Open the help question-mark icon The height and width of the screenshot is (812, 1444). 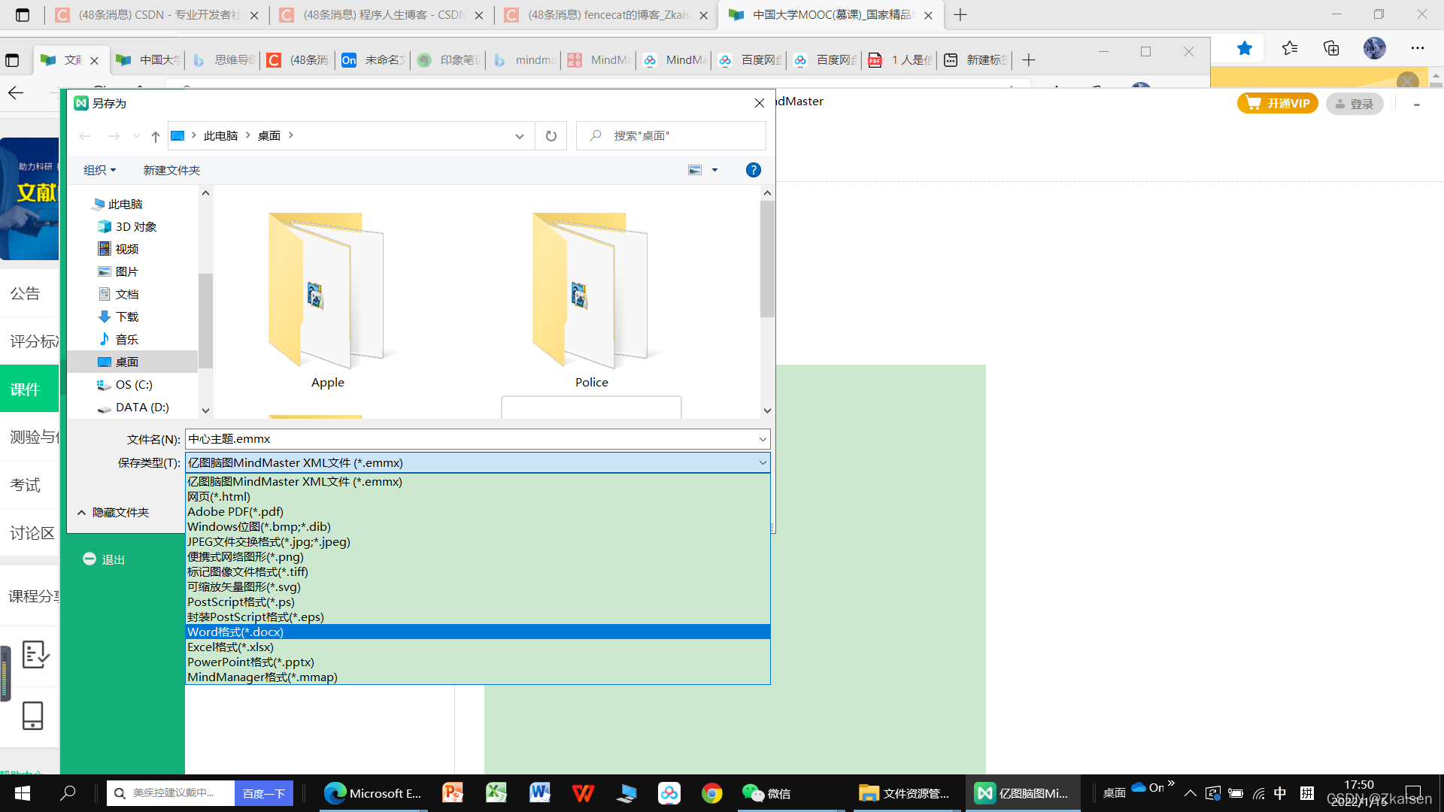click(753, 171)
